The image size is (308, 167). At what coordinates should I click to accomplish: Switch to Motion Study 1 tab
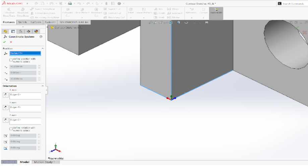click(45, 162)
